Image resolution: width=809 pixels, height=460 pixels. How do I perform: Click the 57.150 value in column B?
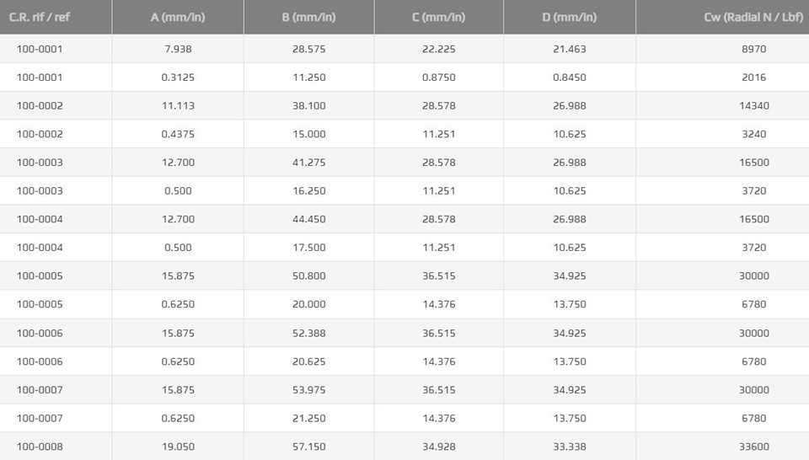point(309,447)
